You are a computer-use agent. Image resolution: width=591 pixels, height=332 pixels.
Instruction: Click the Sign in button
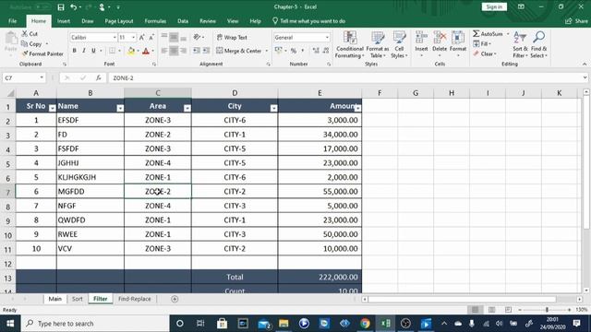(x=494, y=6)
